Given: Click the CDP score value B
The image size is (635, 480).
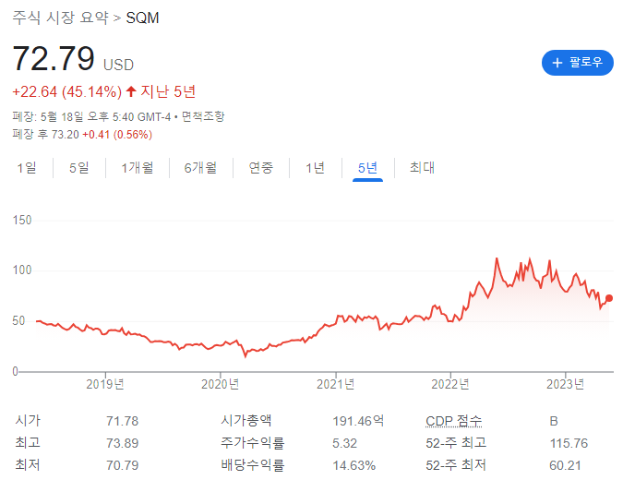Looking at the screenshot, I should (554, 421).
